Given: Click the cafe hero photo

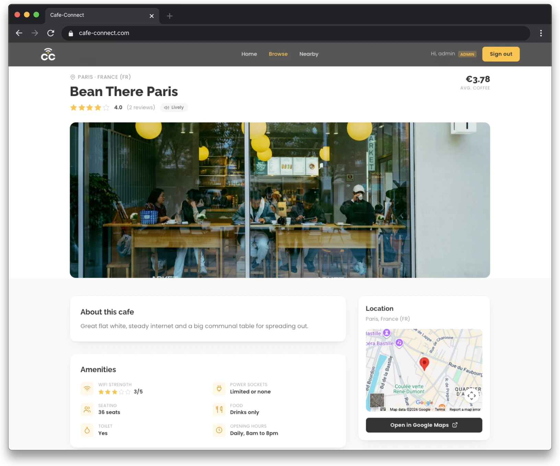Looking at the screenshot, I should [280, 200].
